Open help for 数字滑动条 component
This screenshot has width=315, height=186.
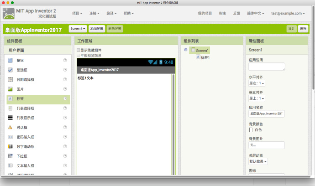pos(65,146)
